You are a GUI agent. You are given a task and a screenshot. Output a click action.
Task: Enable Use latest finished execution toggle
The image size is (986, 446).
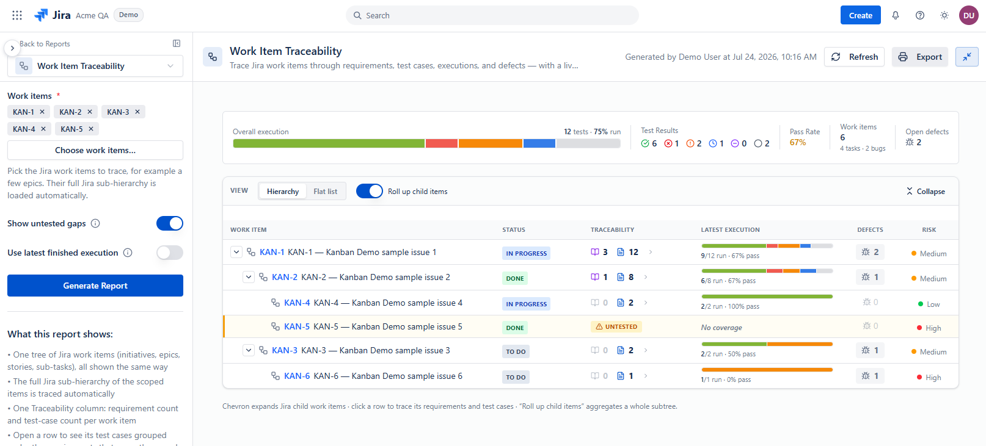point(170,253)
